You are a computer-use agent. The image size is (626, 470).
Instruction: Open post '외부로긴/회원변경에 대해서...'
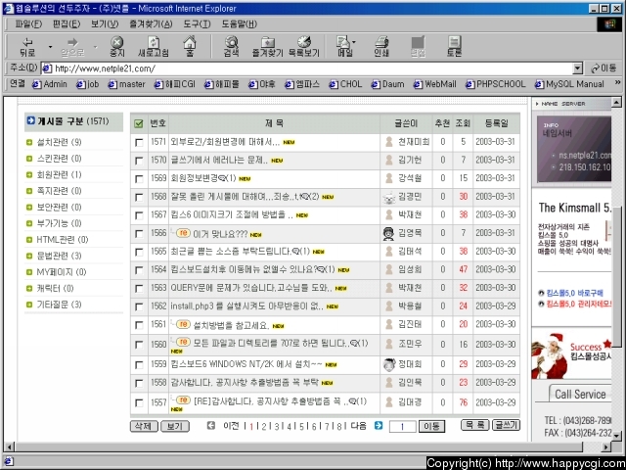pos(225,141)
